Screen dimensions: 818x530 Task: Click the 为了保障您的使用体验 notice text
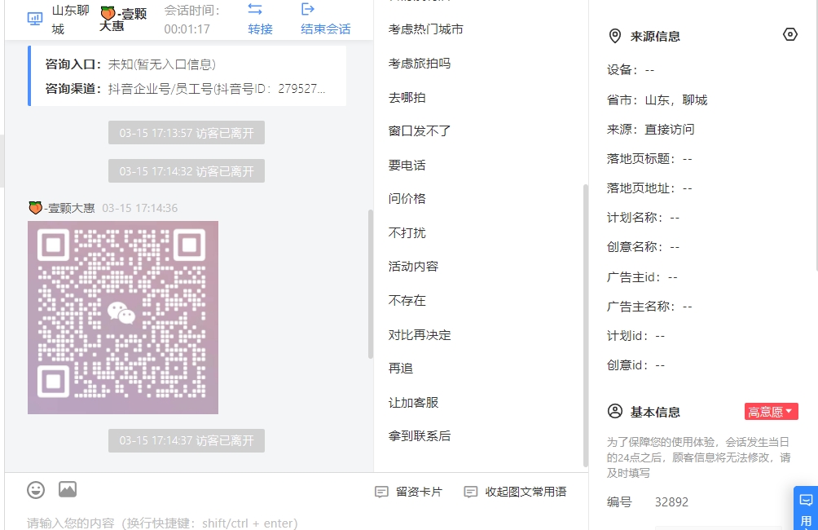(699, 457)
